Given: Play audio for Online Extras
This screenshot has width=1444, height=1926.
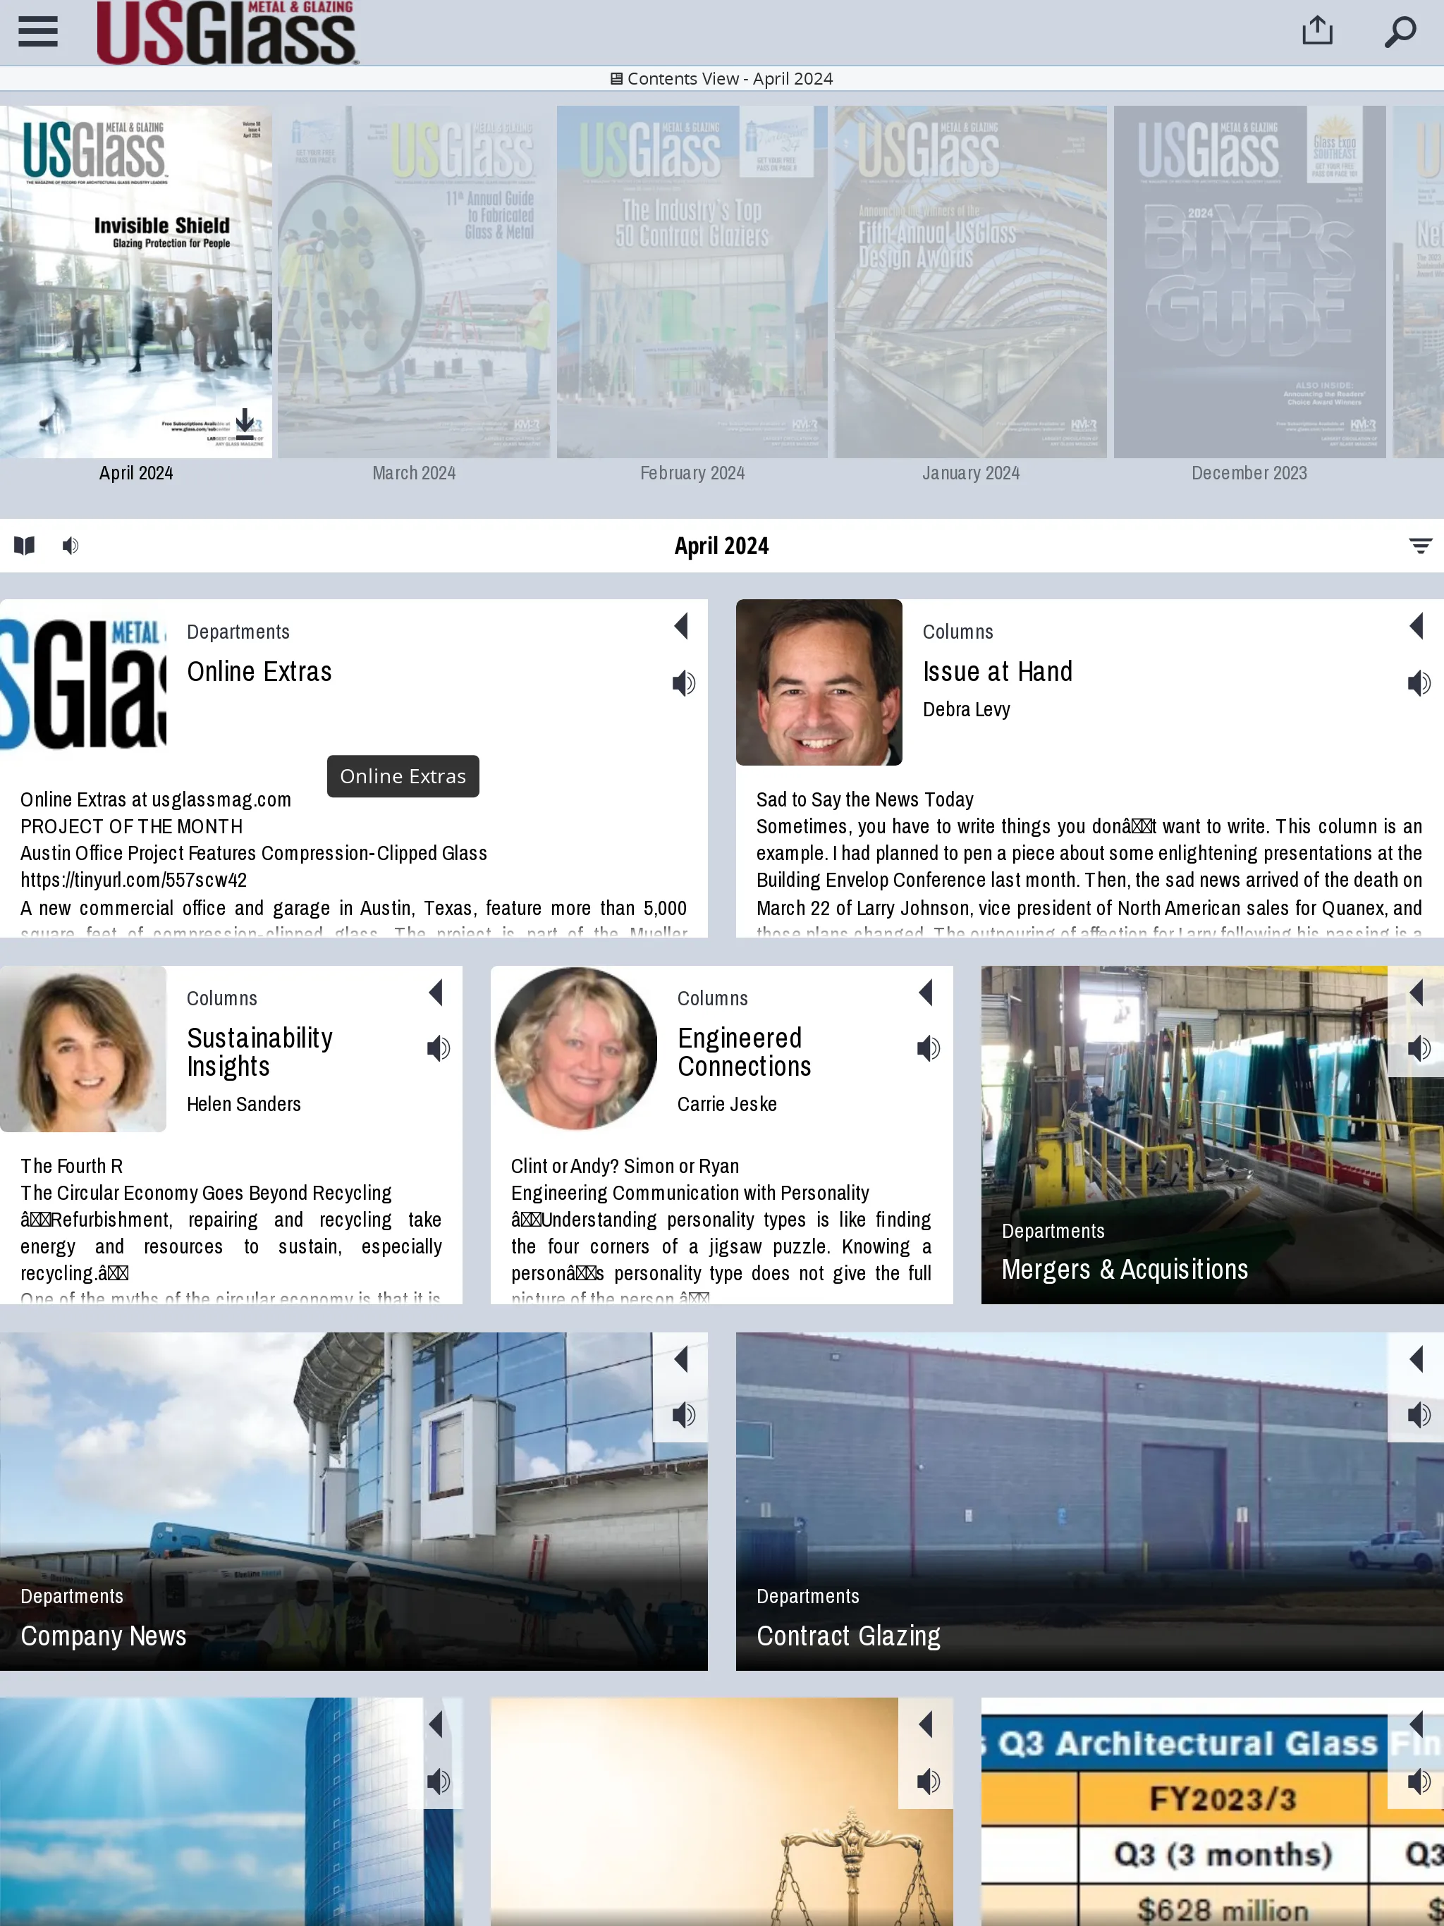Looking at the screenshot, I should pos(684,684).
